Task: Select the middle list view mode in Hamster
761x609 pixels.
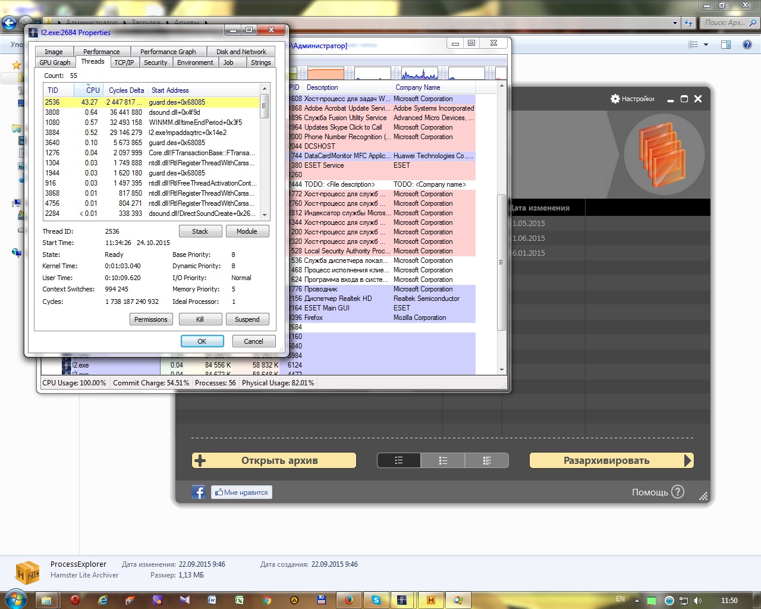Action: tap(443, 460)
